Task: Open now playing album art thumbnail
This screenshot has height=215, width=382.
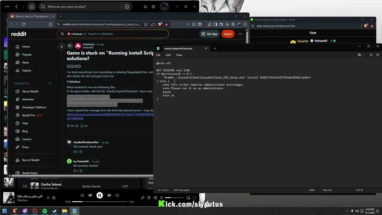Action: click(x=9, y=198)
